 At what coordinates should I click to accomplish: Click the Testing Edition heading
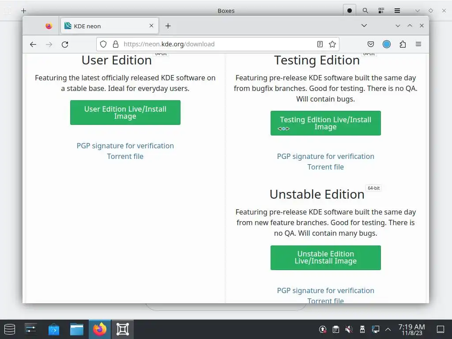[317, 60]
